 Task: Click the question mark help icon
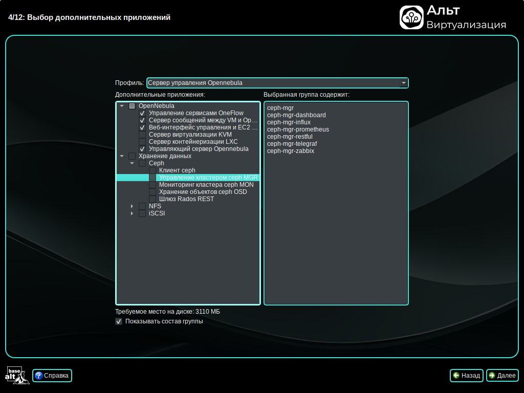(x=38, y=376)
